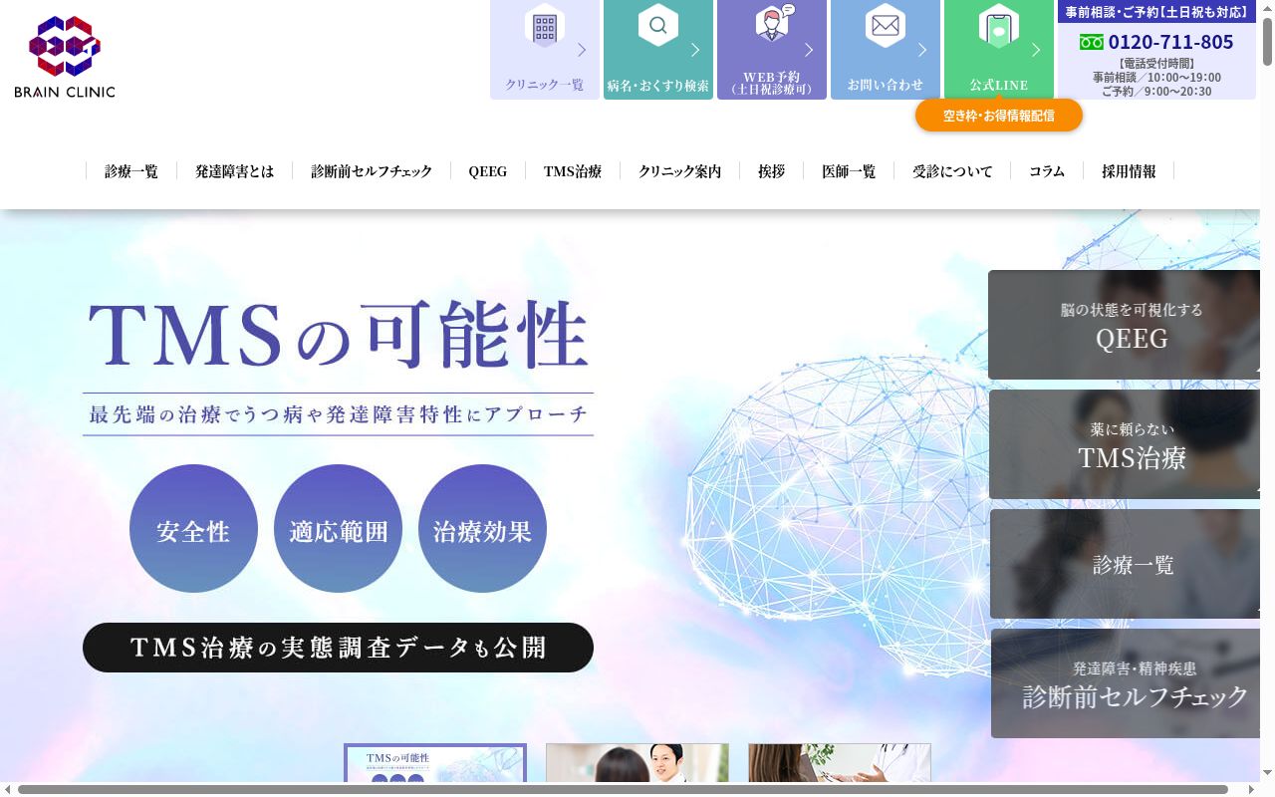Screen dimensions: 1275x797
Task: Click the chevron on 病名・おくすり検索 tile
Action: pyautogui.click(x=695, y=50)
